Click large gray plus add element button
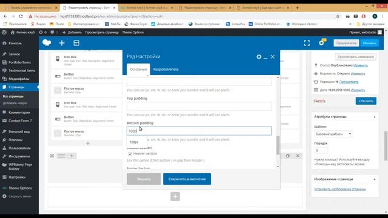The height and width of the screenshot is (218, 388). pyautogui.click(x=175, y=196)
